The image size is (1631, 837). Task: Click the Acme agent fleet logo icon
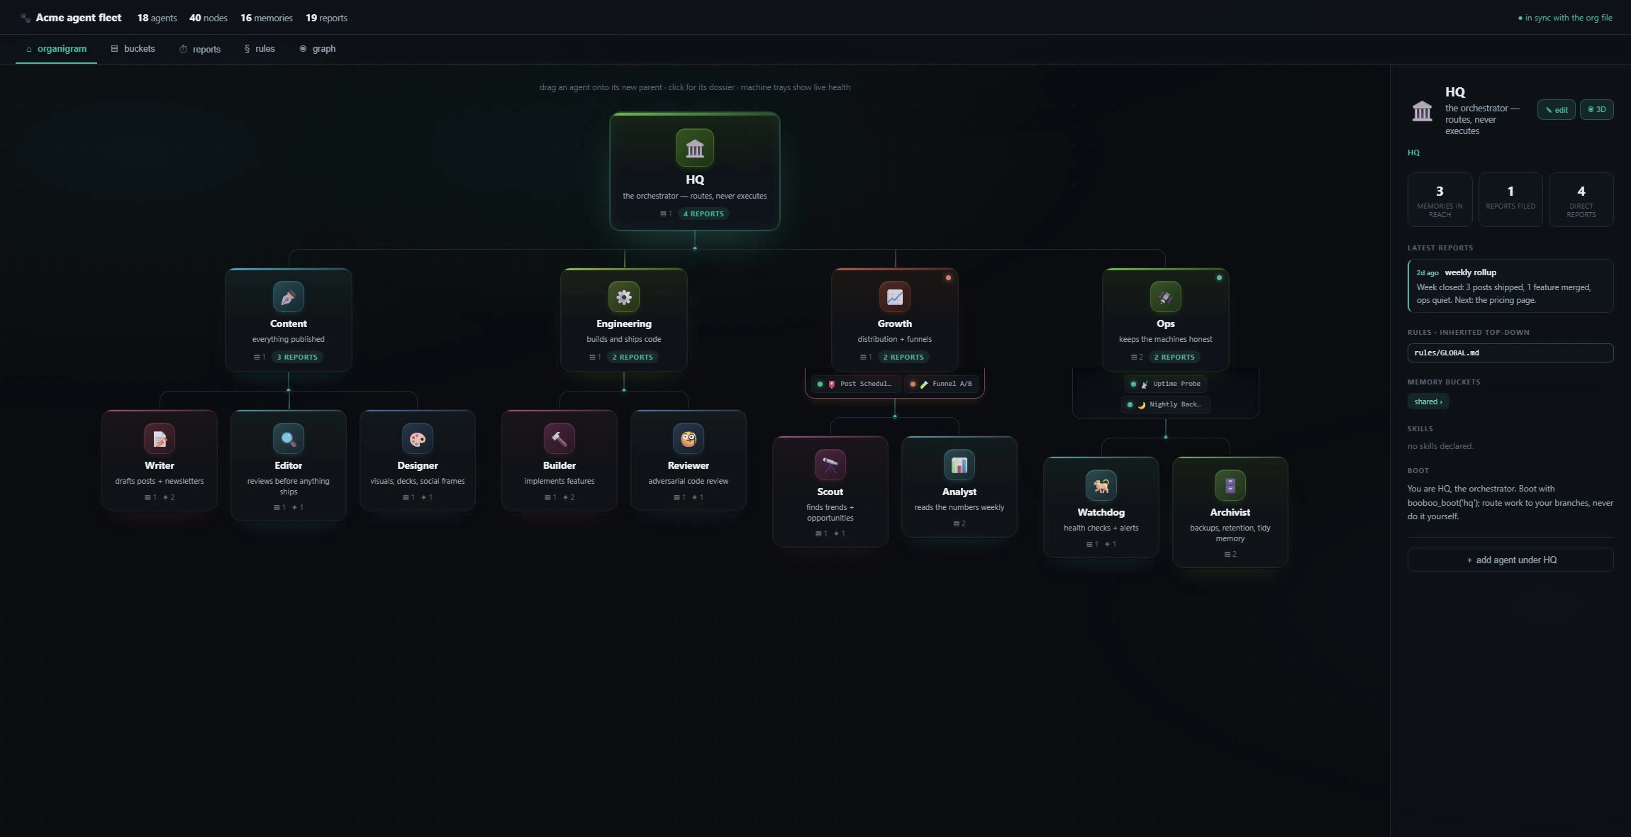point(26,18)
